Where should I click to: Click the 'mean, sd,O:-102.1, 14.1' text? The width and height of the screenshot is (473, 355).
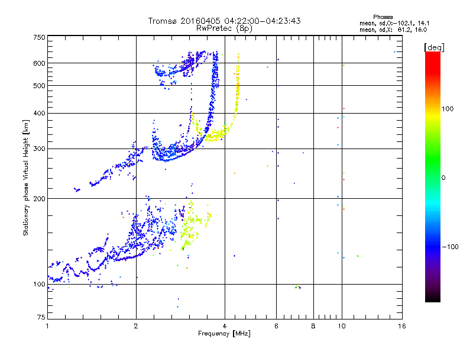click(x=394, y=23)
